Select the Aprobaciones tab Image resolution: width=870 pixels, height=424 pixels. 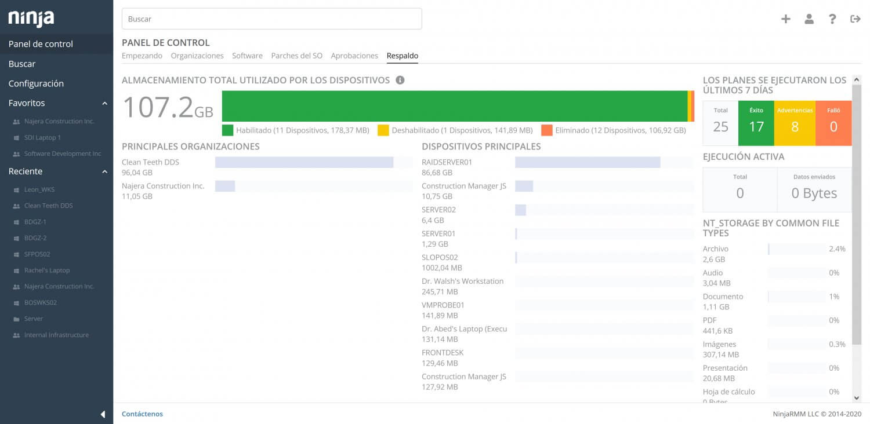coord(354,56)
